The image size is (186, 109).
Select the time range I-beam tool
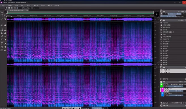[x=5, y=12]
